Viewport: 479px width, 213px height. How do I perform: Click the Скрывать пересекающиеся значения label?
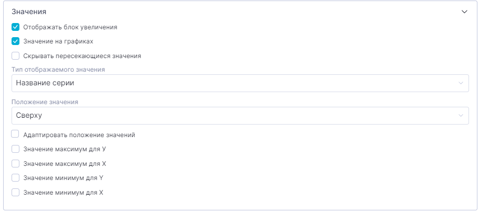click(82, 55)
